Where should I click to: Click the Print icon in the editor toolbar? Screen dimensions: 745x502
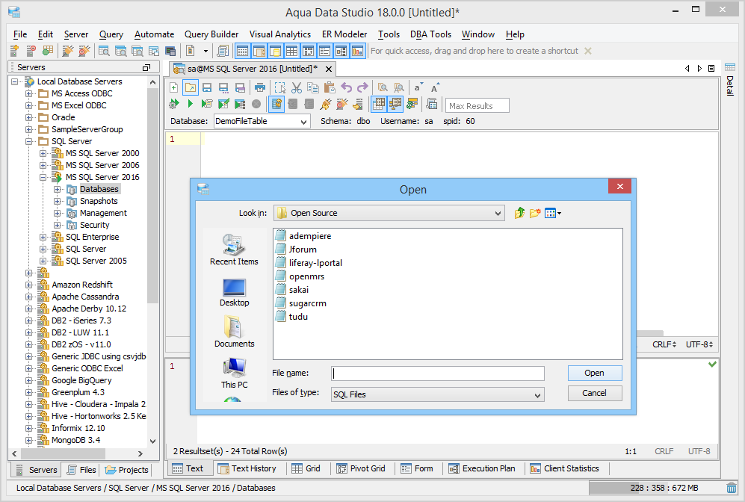(260, 87)
